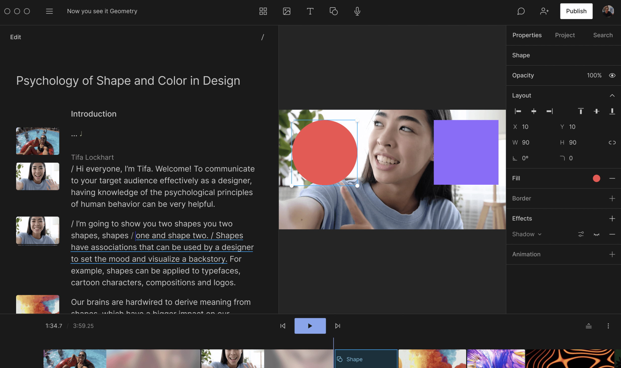
Task: Expand the Animation section
Action: click(612, 254)
